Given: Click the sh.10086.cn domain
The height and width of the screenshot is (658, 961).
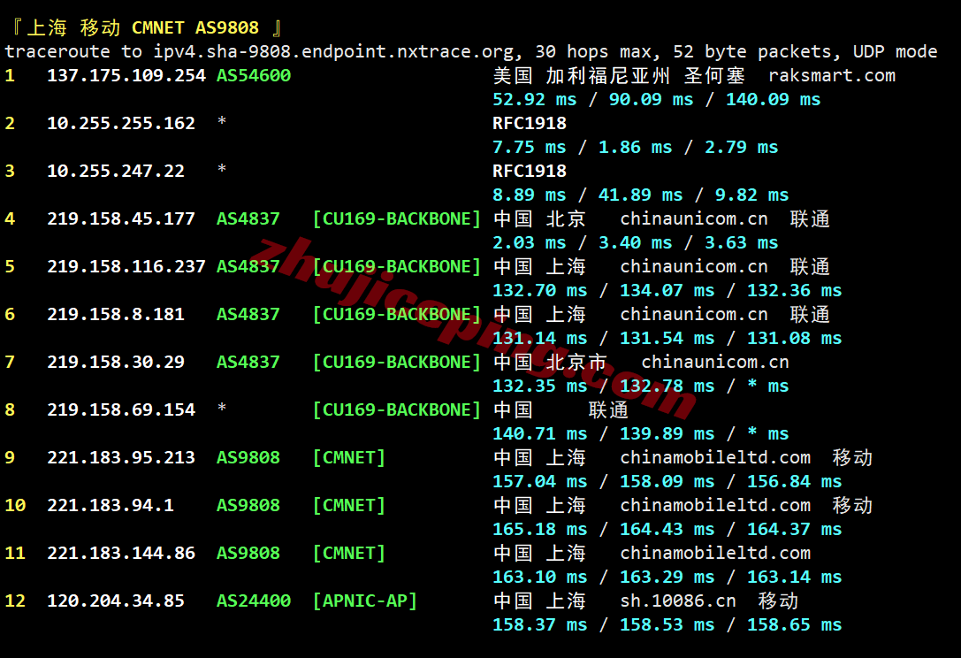Looking at the screenshot, I should point(678,601).
